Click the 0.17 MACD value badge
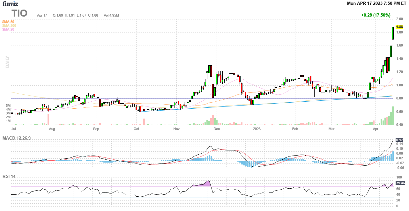The image size is (409, 211). pos(399,140)
